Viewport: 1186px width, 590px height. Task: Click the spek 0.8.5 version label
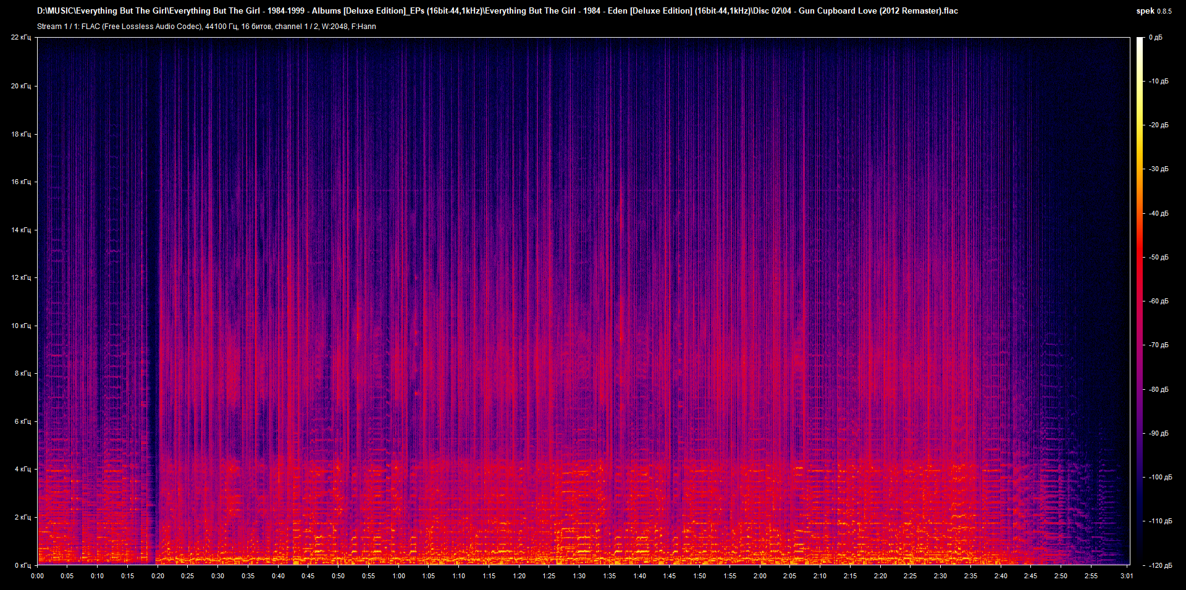1154,11
